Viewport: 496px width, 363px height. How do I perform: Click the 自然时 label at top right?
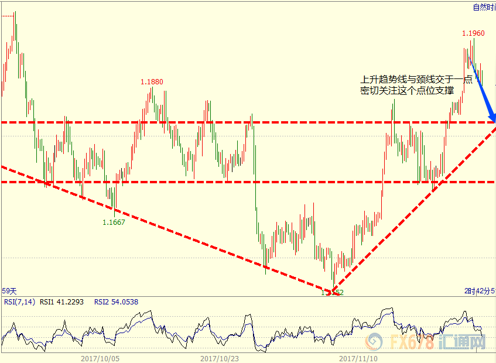(x=484, y=7)
